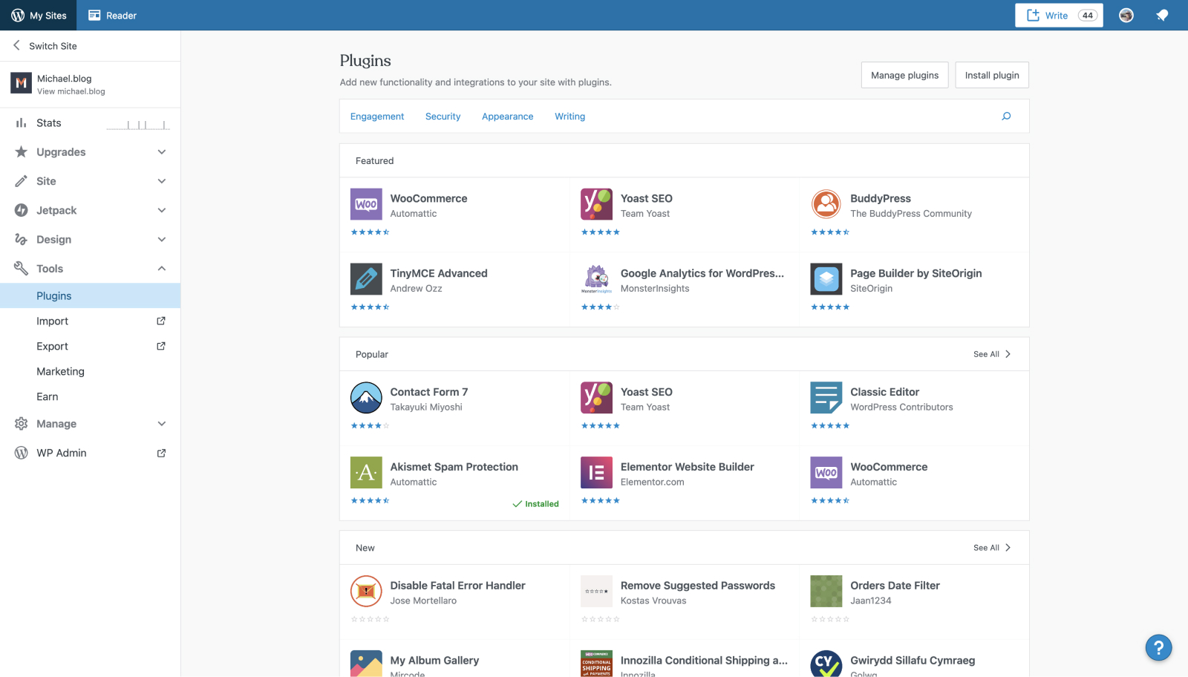Image resolution: width=1188 pixels, height=677 pixels.
Task: Open the Marketing sidebar item
Action: point(90,371)
